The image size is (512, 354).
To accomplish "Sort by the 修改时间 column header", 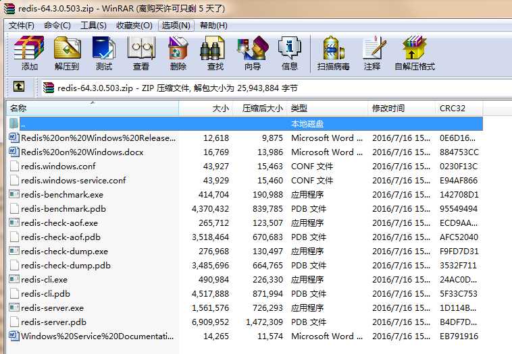I will [x=402, y=108].
